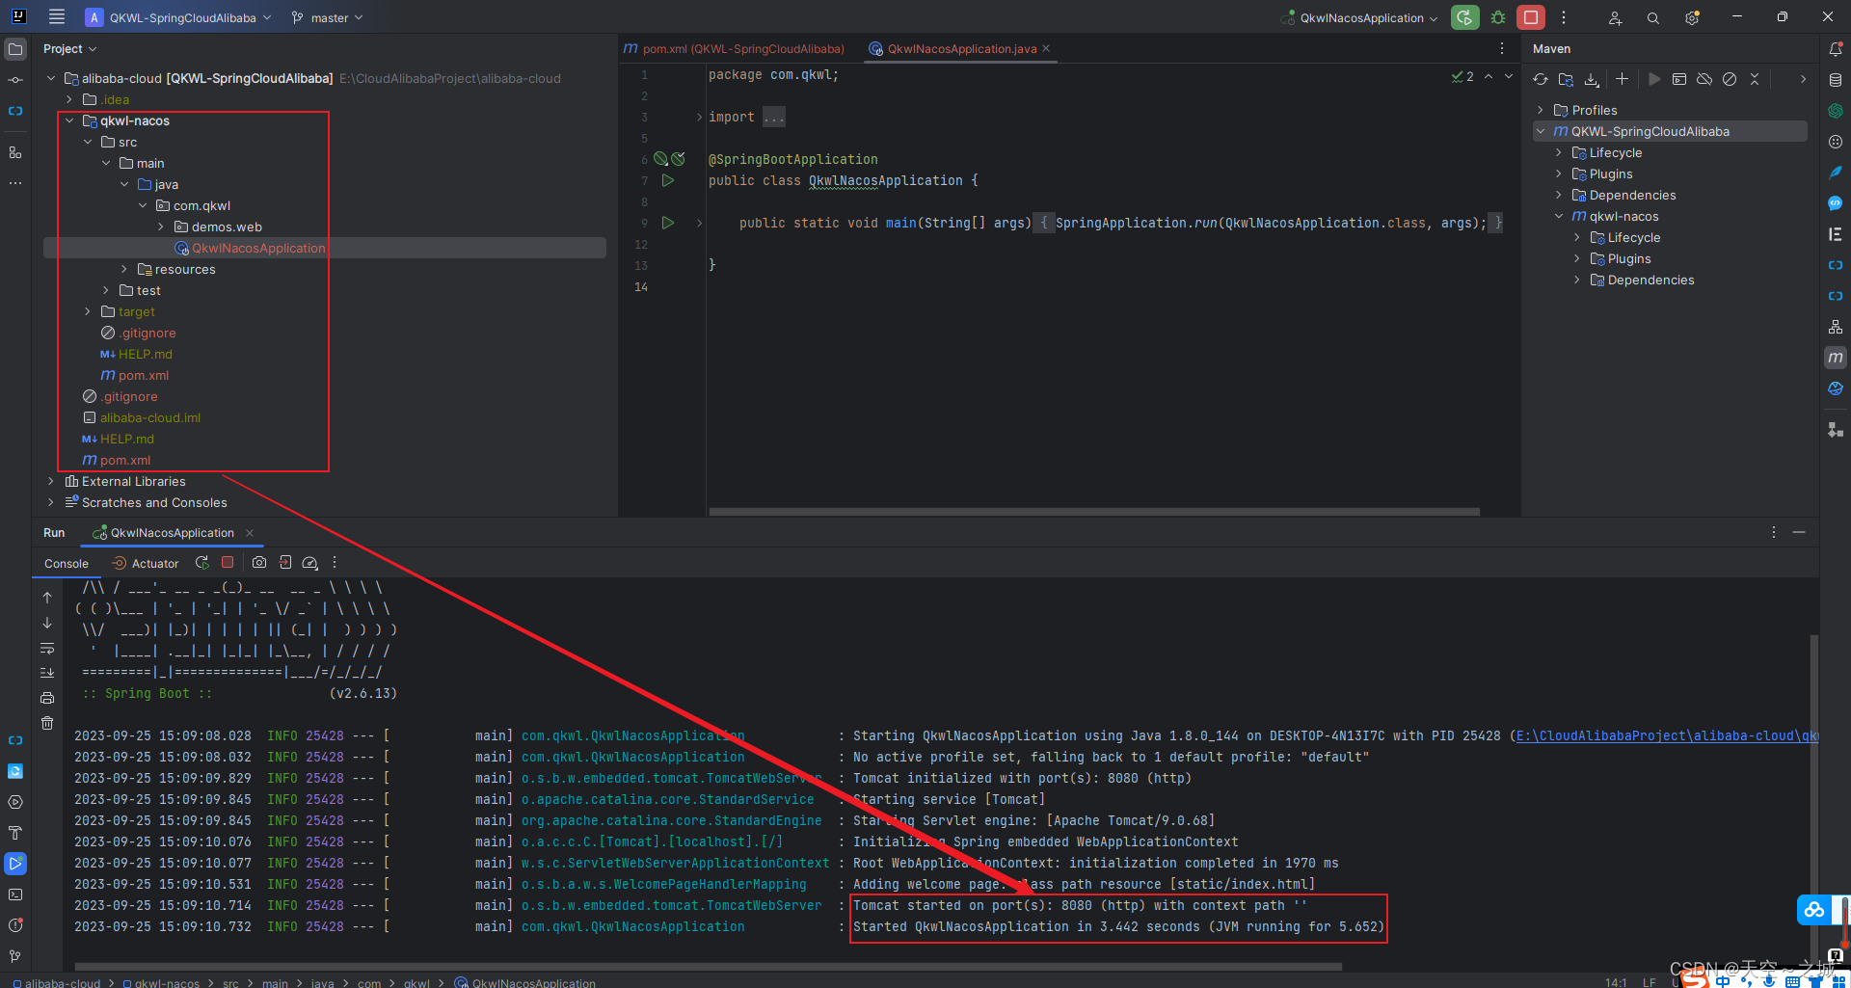This screenshot has width=1851, height=988.
Task: Click the alibaba-cloud breadcrumb in status bar
Action: tap(57, 982)
